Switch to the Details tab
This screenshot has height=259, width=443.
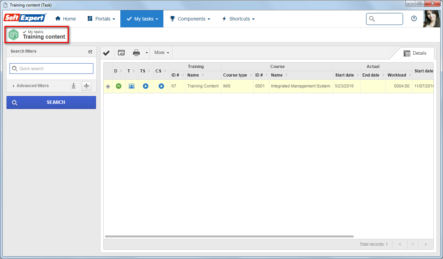click(x=415, y=53)
